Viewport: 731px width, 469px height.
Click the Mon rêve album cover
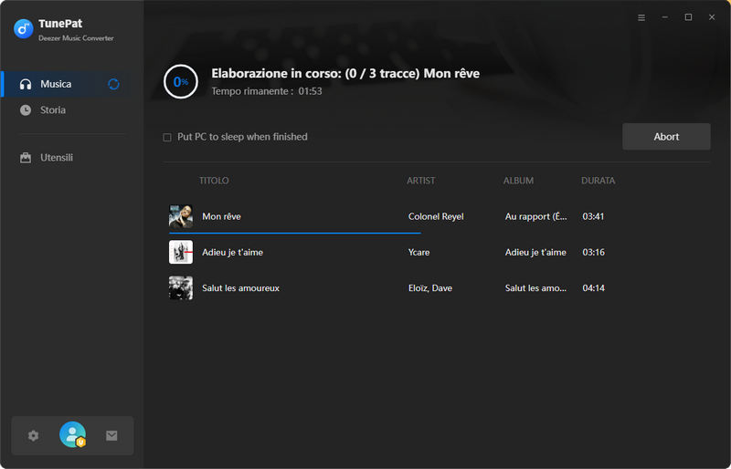coord(181,216)
